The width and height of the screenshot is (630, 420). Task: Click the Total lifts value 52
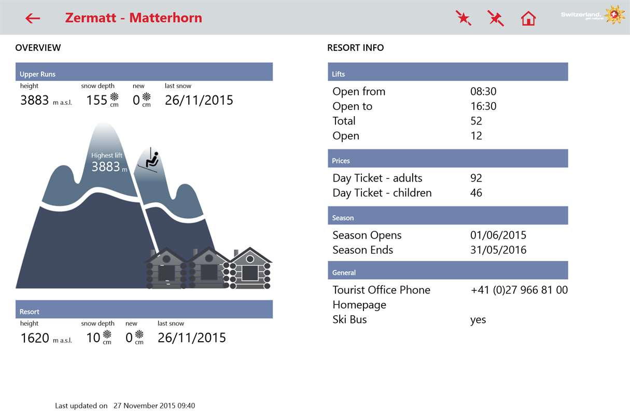coord(476,121)
